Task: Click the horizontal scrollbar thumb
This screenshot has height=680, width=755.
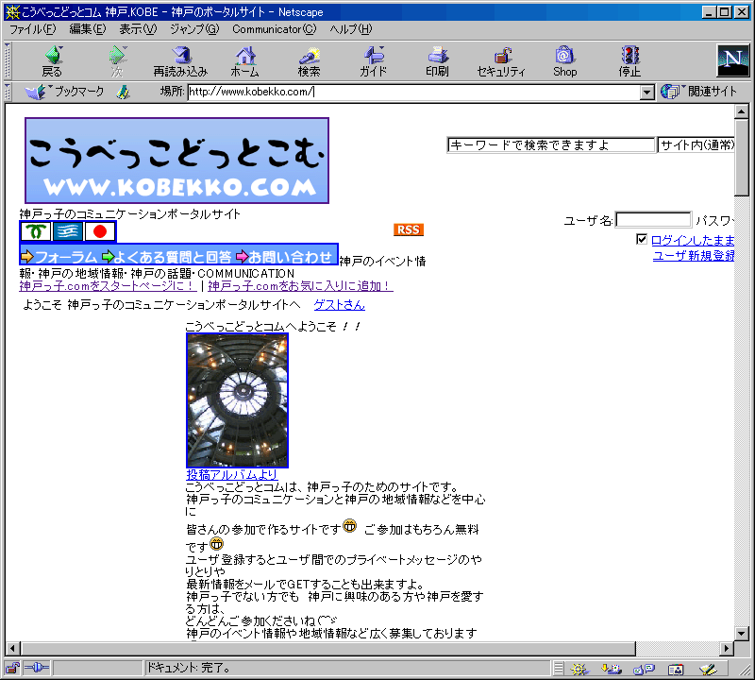Action: click(327, 649)
